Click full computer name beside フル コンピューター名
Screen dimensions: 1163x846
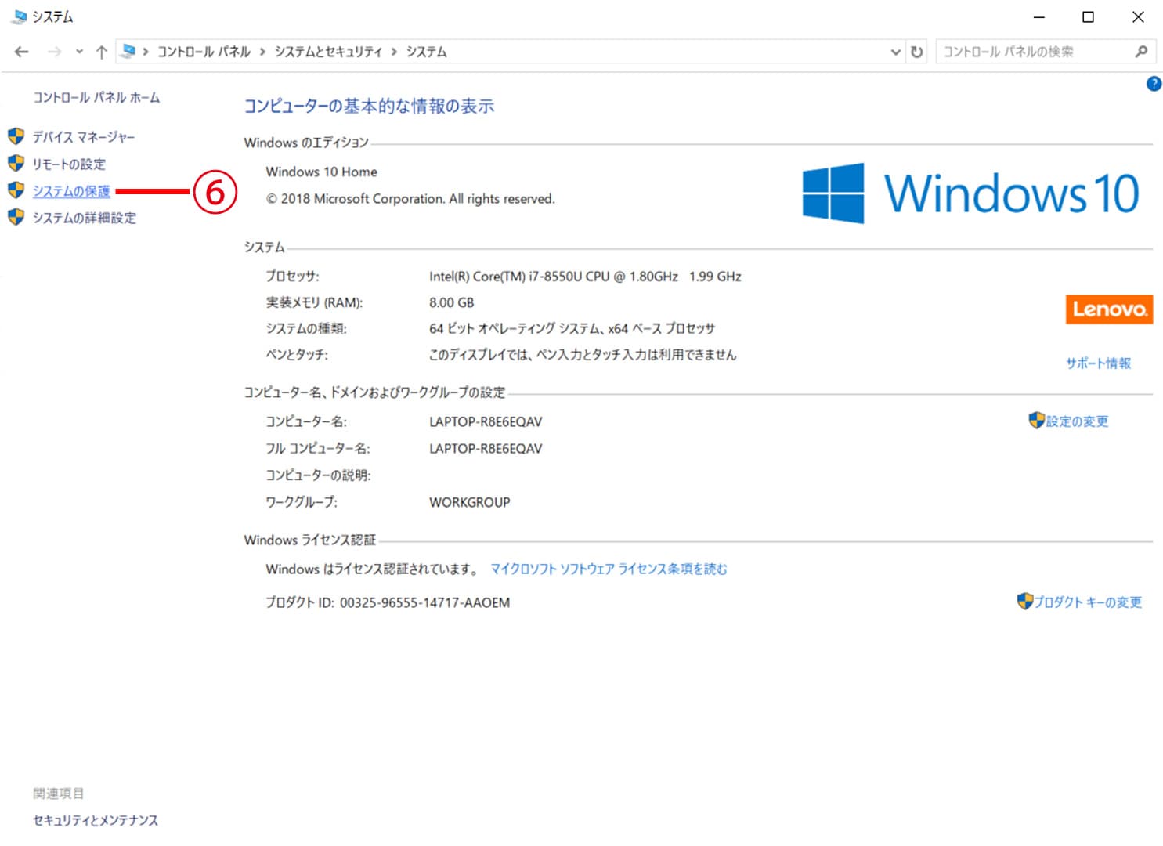pos(486,448)
